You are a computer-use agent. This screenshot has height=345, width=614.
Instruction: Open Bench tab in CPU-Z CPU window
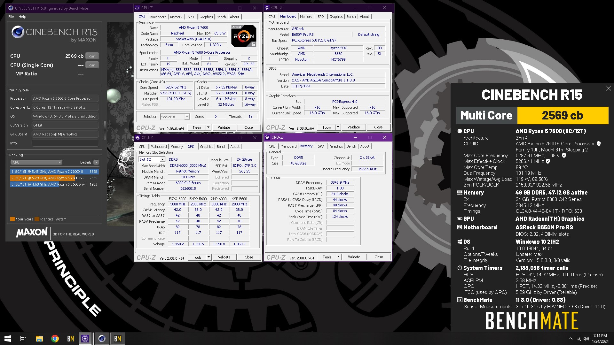(x=221, y=17)
